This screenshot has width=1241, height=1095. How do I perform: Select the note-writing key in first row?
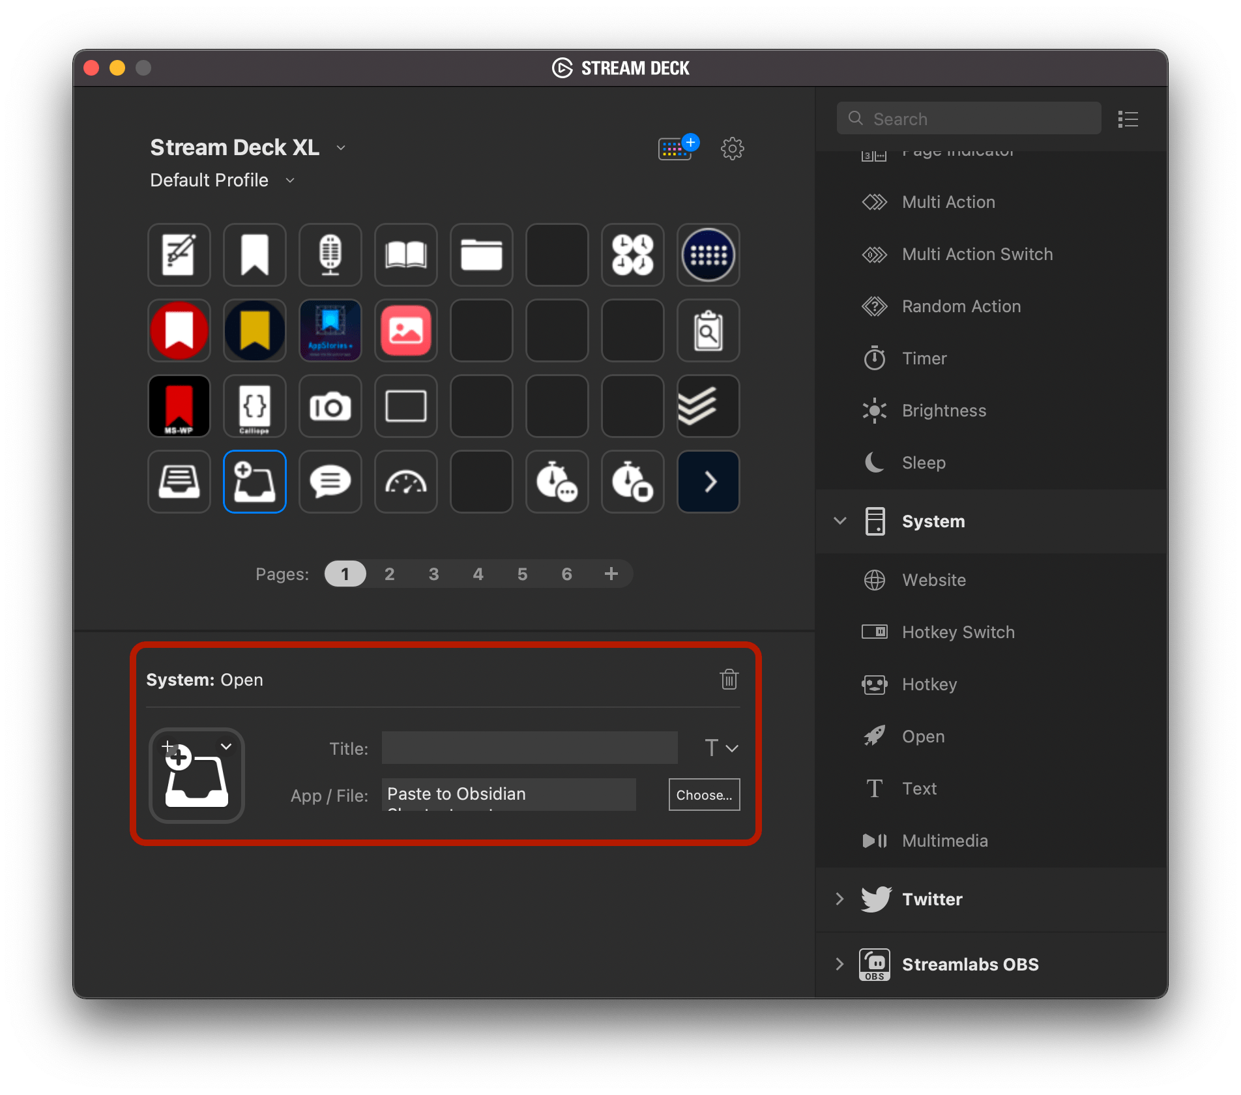click(179, 255)
